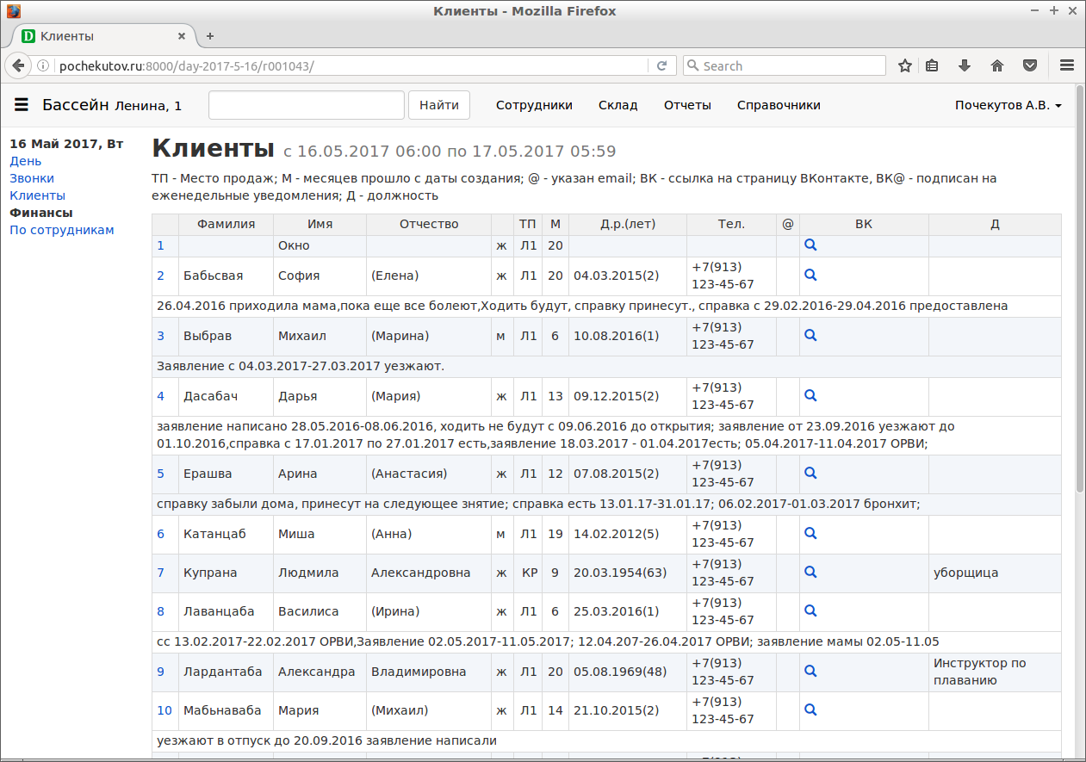
Task: Go to Firefox home page icon
Action: coord(997,65)
